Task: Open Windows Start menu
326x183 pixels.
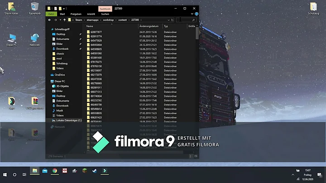Action: click(x=5, y=175)
